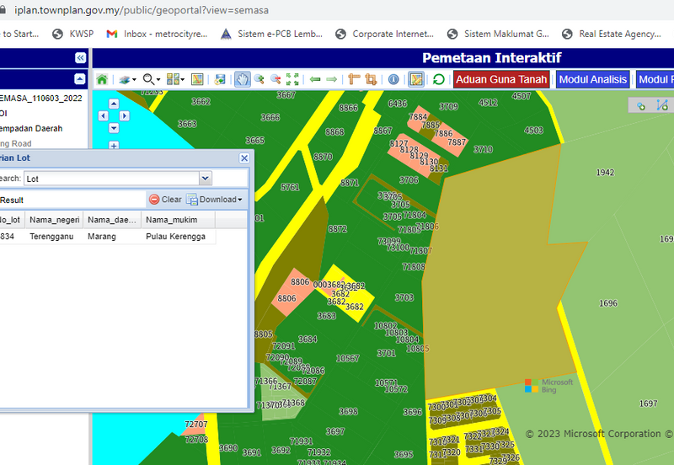Click map lot label 3703
The height and width of the screenshot is (465, 674).
404,297
